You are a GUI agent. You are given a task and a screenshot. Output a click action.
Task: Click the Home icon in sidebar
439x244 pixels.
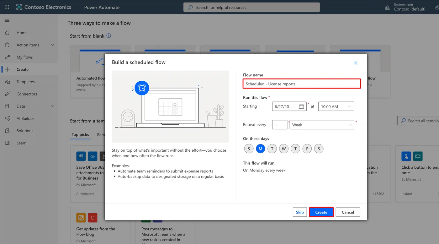tap(7, 33)
